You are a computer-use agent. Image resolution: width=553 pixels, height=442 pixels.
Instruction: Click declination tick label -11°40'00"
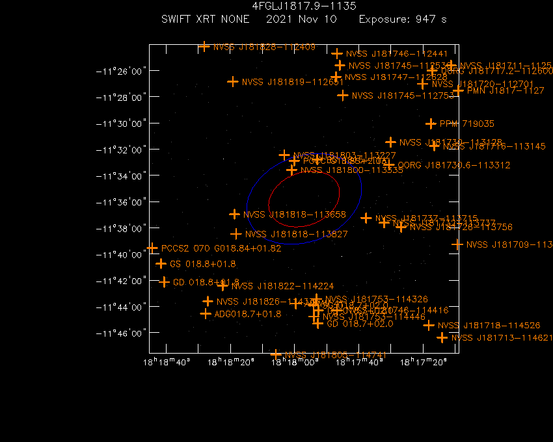[121, 255]
